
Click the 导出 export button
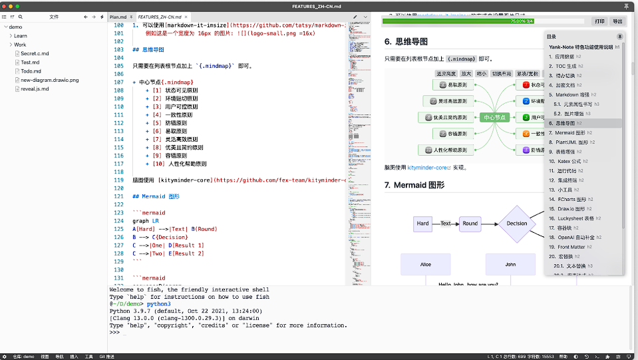pyautogui.click(x=617, y=21)
